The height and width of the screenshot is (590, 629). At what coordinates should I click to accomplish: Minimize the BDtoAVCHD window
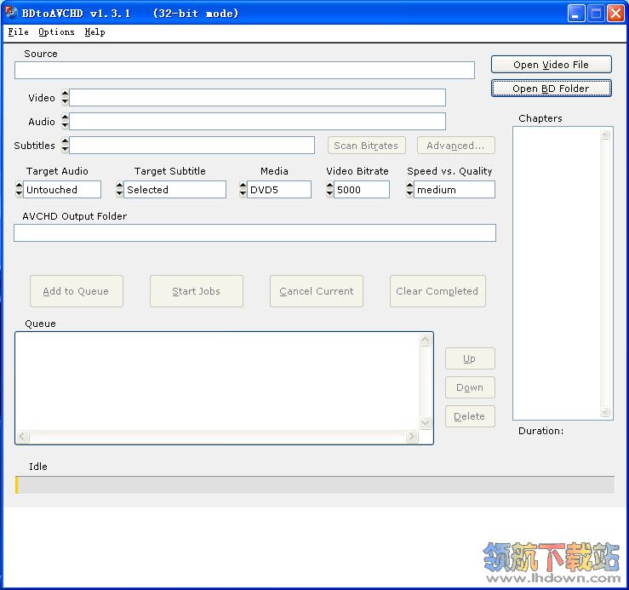click(x=576, y=14)
